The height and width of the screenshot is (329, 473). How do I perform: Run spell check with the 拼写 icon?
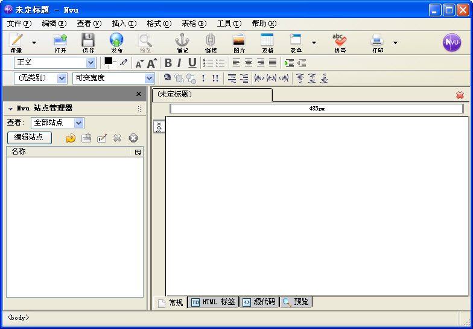(340, 41)
